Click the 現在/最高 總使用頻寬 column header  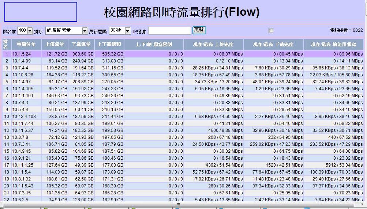point(334,45)
